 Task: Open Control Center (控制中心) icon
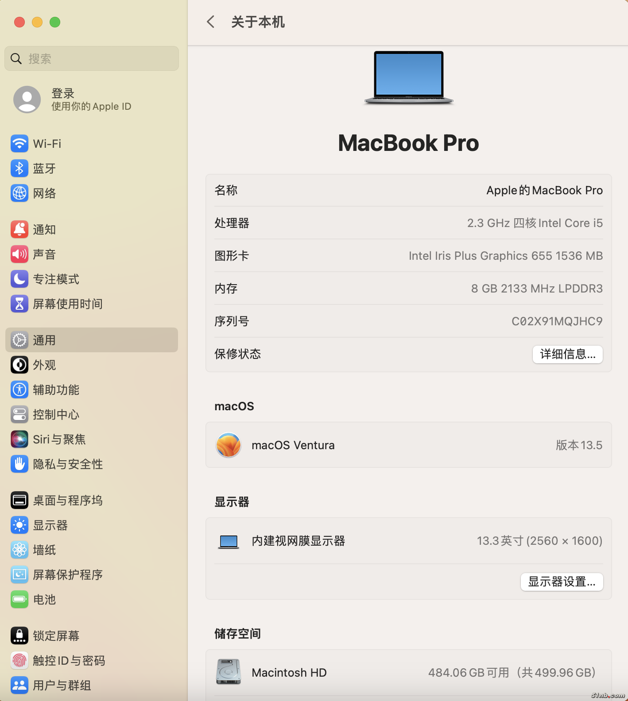19,415
